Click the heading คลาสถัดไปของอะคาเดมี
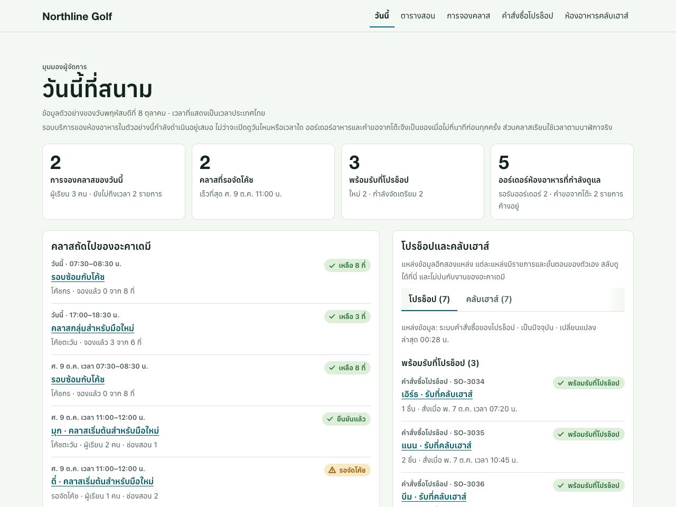The height and width of the screenshot is (507, 676). click(x=101, y=247)
